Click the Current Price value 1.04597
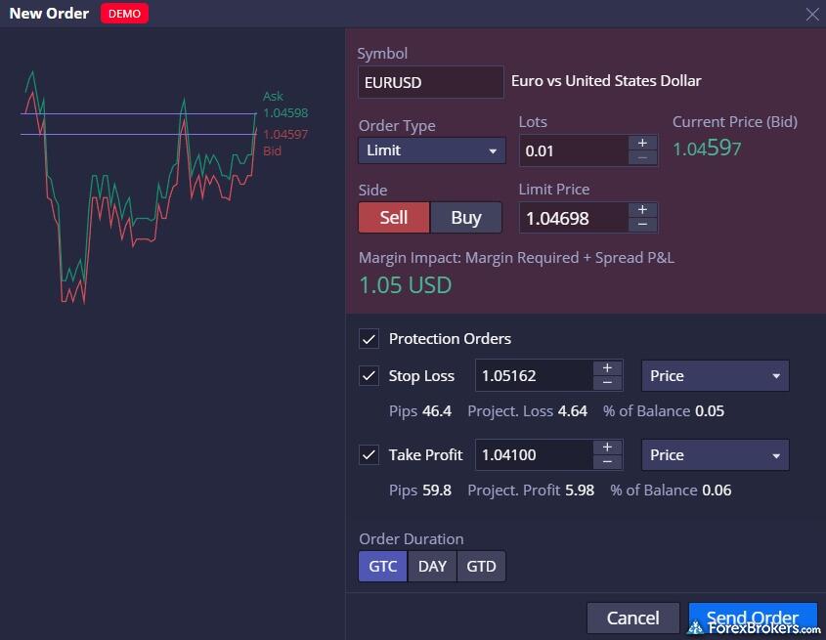Screen dimensions: 826x640 pos(707,149)
